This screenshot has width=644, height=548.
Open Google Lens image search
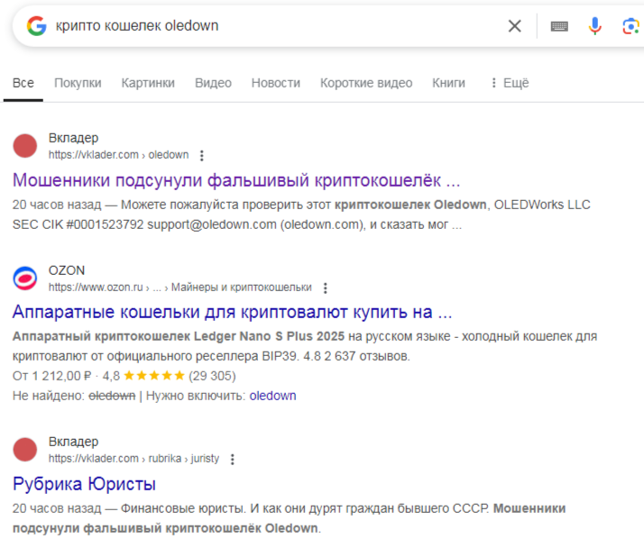[630, 26]
